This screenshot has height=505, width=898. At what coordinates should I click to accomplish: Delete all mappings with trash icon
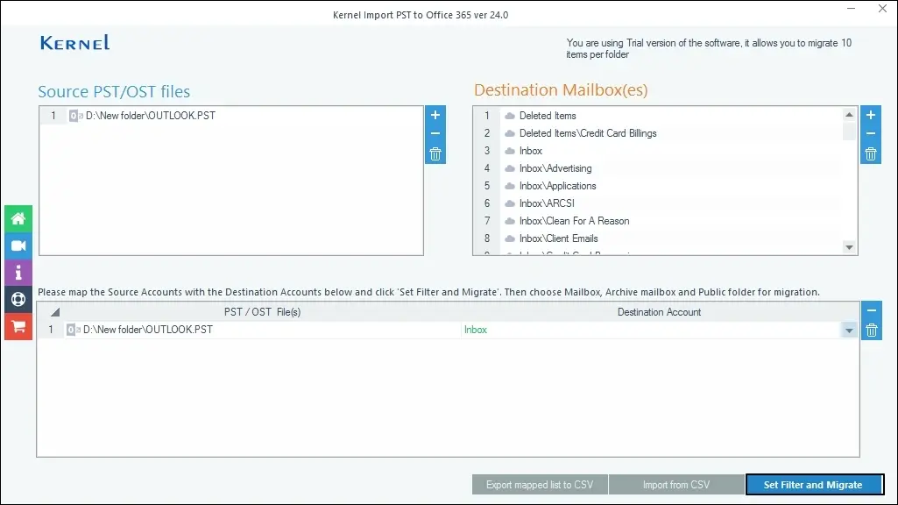coord(871,331)
